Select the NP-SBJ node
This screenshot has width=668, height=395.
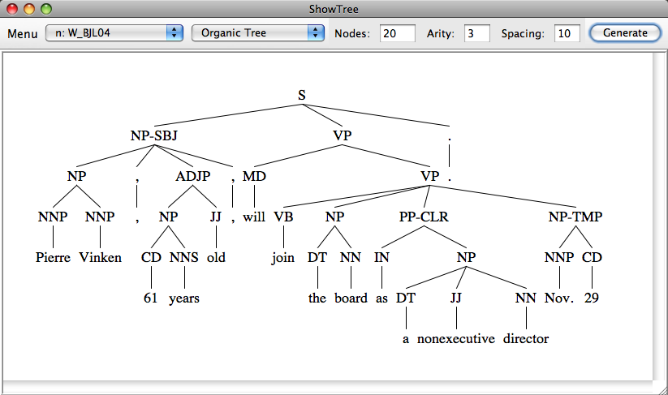pyautogui.click(x=153, y=135)
